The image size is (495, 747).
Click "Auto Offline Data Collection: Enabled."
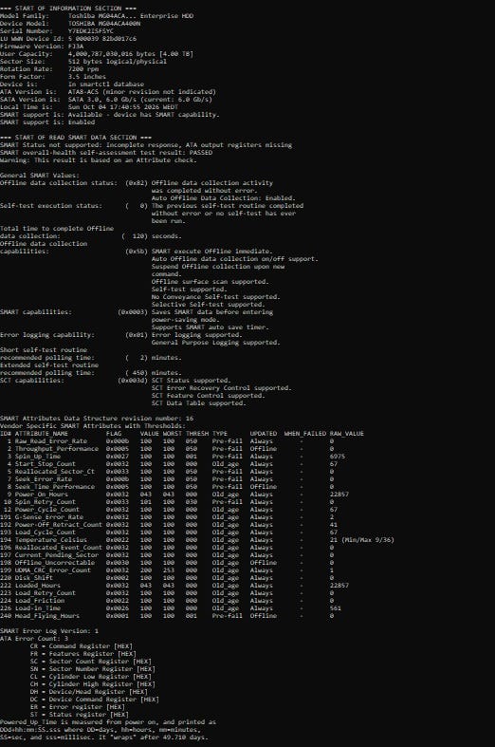pyautogui.click(x=223, y=198)
